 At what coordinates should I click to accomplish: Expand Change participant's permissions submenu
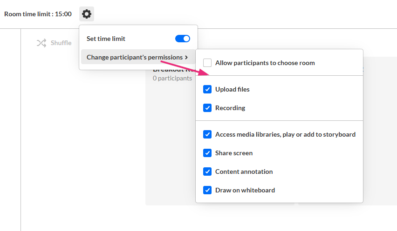click(x=134, y=57)
